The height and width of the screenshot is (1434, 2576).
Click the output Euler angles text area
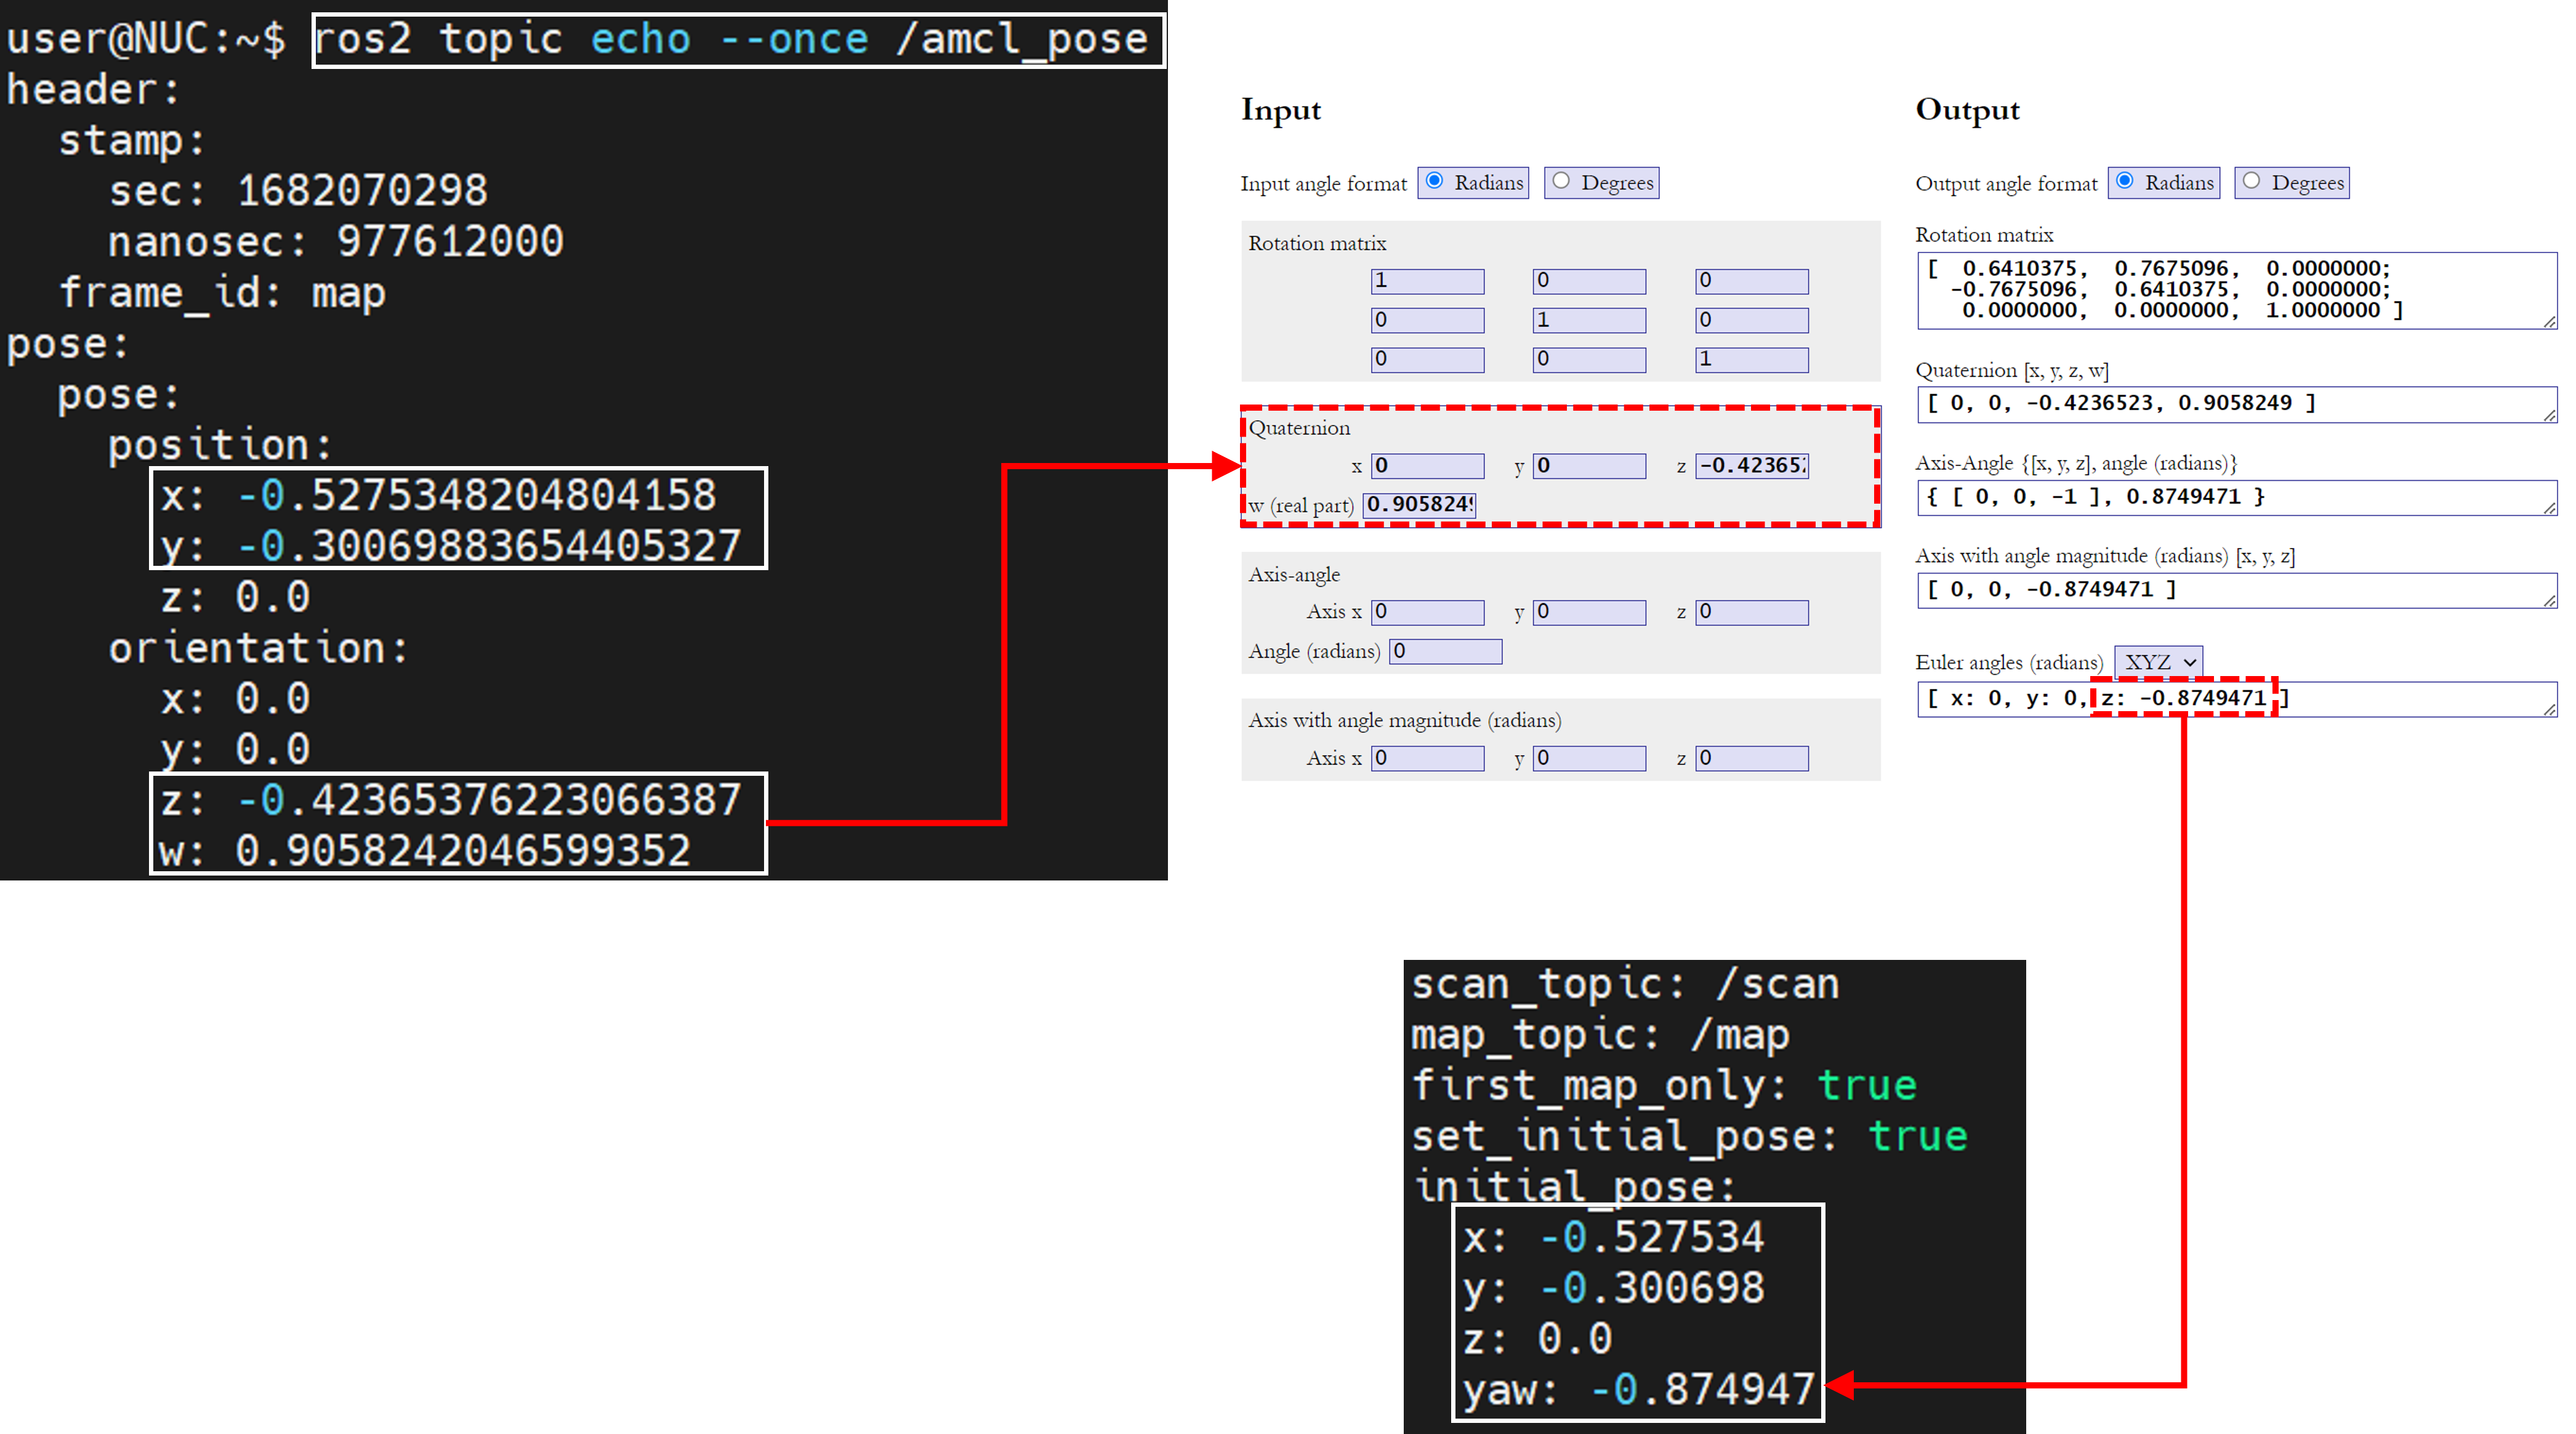2237,699
